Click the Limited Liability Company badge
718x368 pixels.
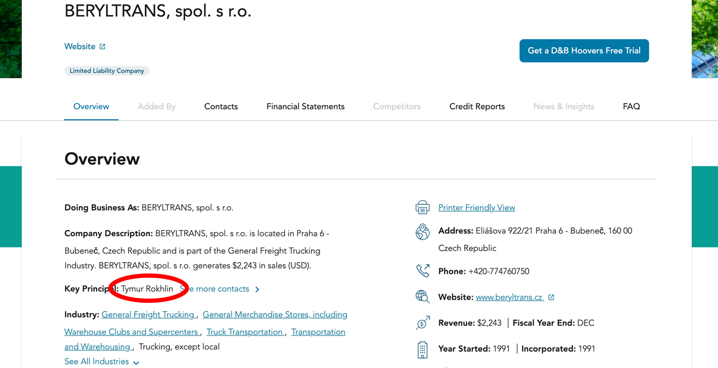pos(107,71)
